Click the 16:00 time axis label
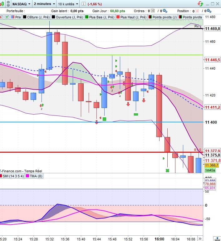This screenshot has width=221, height=241. click(159, 239)
